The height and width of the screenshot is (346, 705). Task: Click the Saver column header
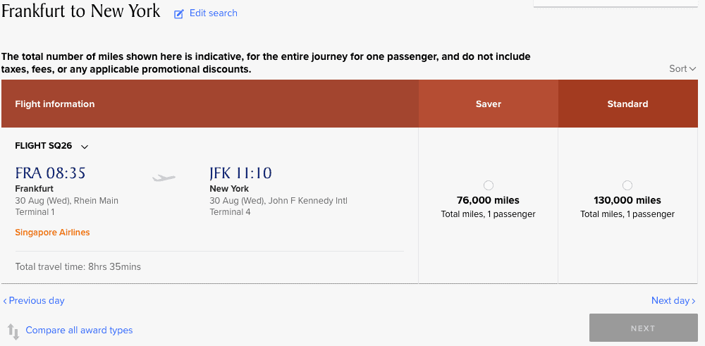click(x=489, y=104)
